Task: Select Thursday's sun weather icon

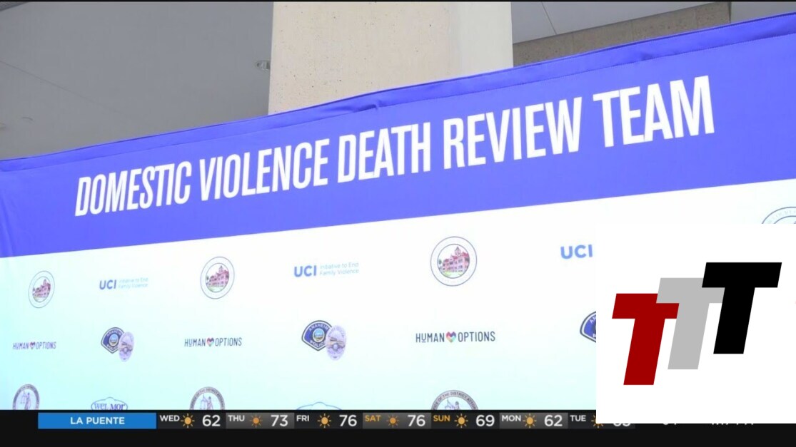Action: pos(256,421)
